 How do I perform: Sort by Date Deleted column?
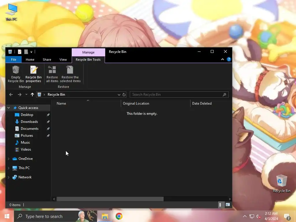pos(202,103)
